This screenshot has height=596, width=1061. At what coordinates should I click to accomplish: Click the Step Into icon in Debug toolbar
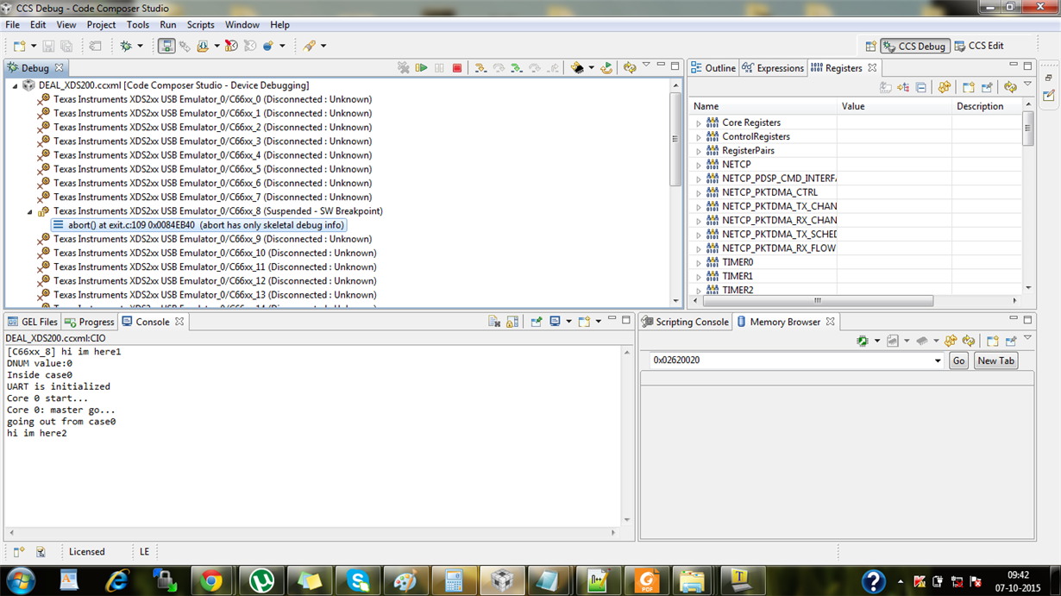click(480, 67)
